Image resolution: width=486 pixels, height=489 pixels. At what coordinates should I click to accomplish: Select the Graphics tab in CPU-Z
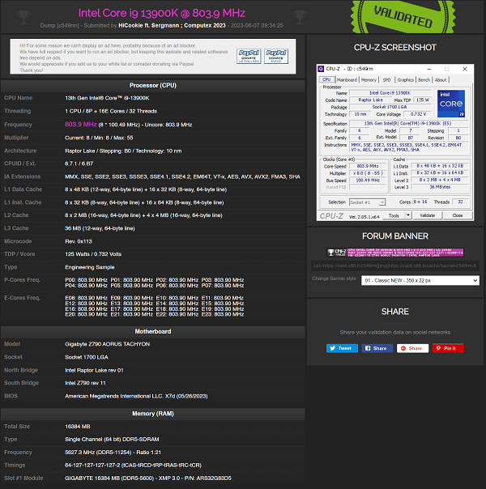click(x=405, y=80)
